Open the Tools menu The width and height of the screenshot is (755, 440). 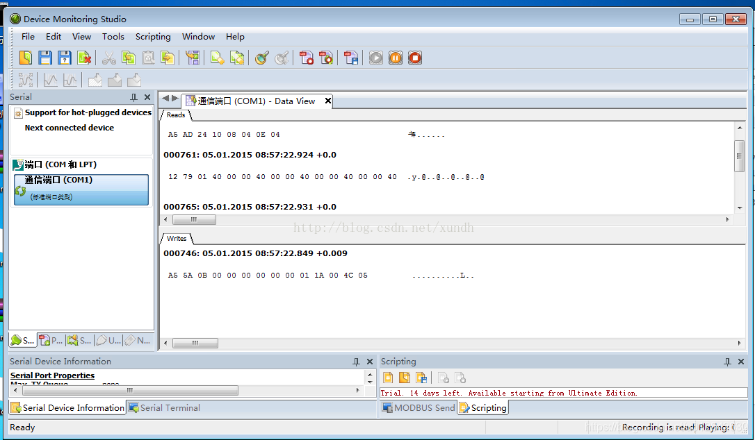pos(113,37)
